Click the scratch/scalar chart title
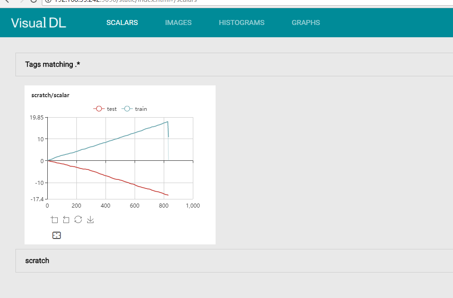Screen dimensions: 453x298 (50, 95)
